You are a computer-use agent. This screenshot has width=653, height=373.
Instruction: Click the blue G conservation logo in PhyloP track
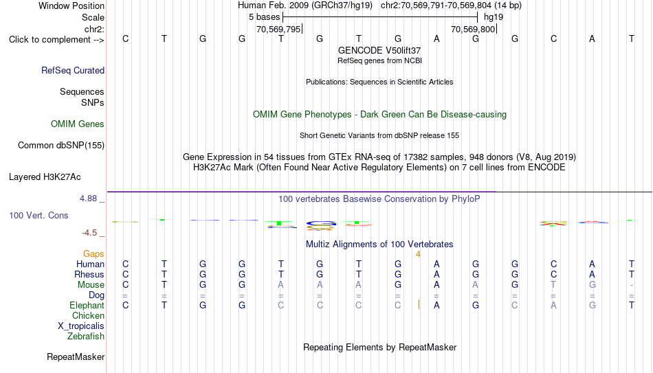[x=321, y=225]
